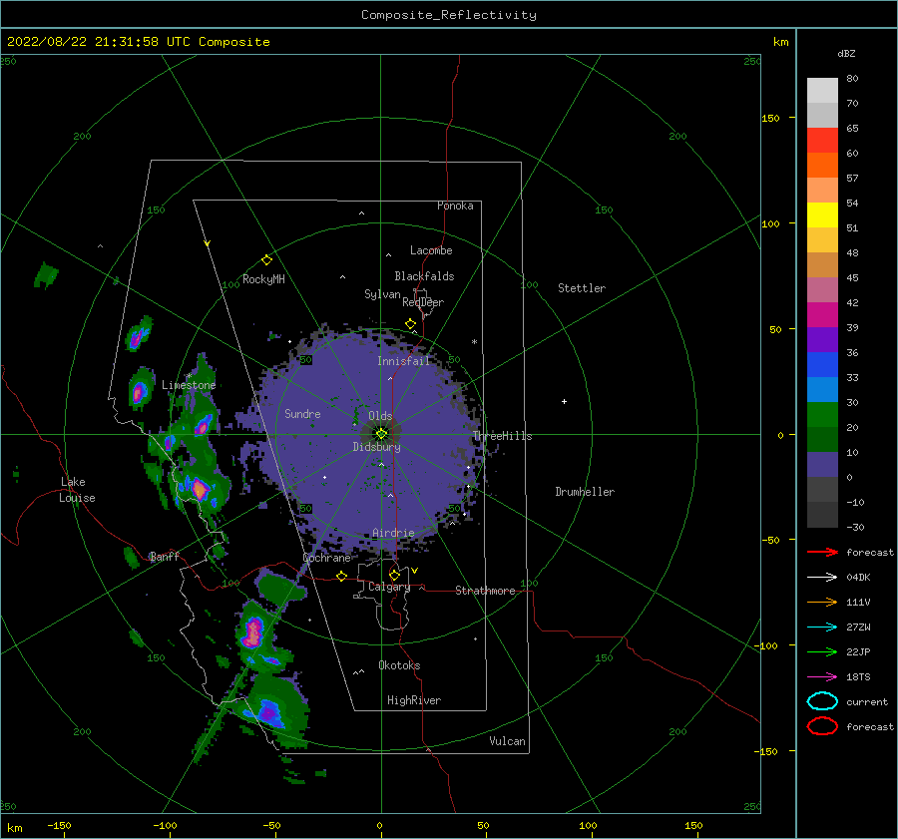
Task: Click the Drumheller city label
Action: pos(585,492)
